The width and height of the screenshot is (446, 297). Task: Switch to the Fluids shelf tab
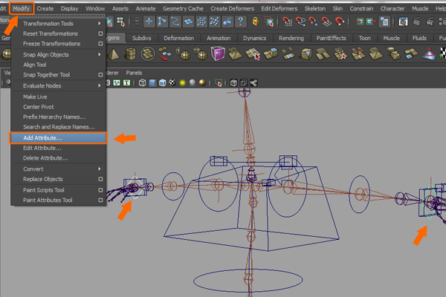(419, 38)
